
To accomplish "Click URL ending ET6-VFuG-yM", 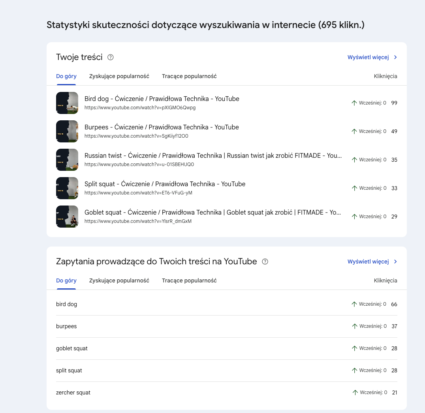I will coord(138,193).
